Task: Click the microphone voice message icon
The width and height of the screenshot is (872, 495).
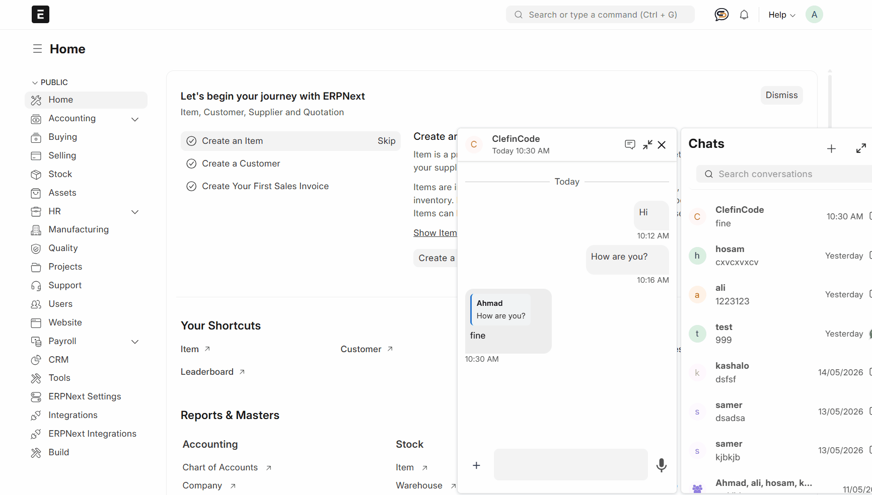Action: (x=662, y=465)
